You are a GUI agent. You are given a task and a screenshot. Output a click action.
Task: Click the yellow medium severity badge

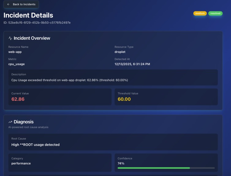(x=200, y=13)
